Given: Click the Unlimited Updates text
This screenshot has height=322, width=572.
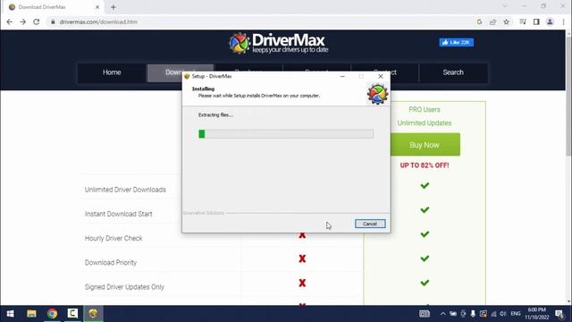Looking at the screenshot, I should click(x=425, y=123).
